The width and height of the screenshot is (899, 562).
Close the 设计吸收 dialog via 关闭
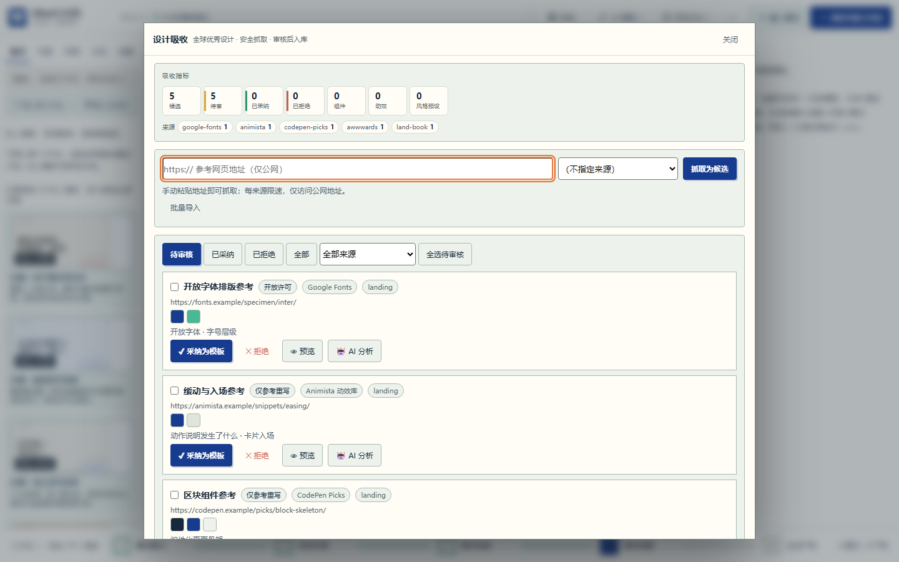coord(730,39)
